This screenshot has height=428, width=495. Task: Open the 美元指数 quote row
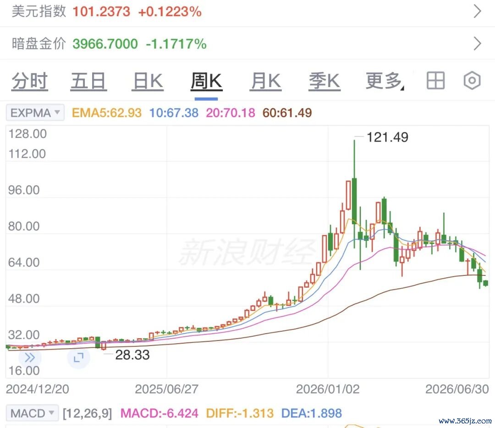pos(247,11)
